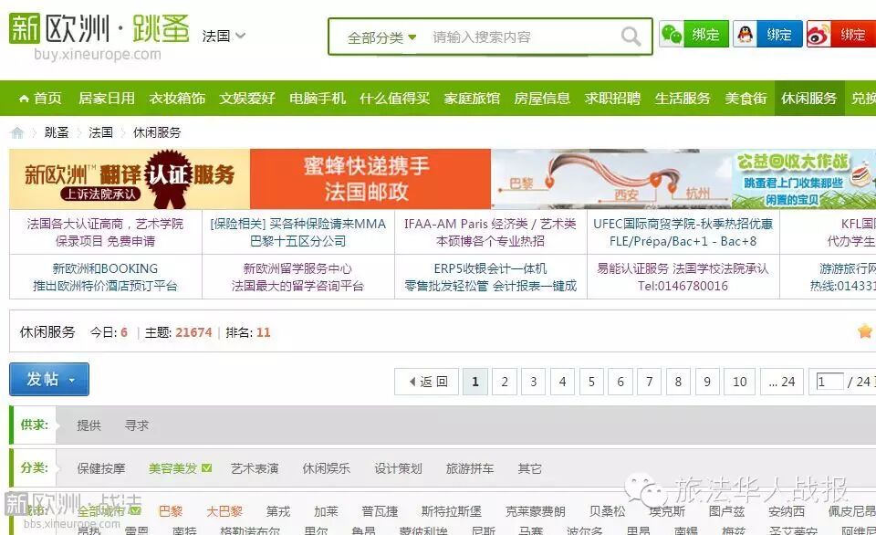876x535 pixels.
Task: Open the 求职招聘 navigation tab
Action: pyautogui.click(x=612, y=99)
